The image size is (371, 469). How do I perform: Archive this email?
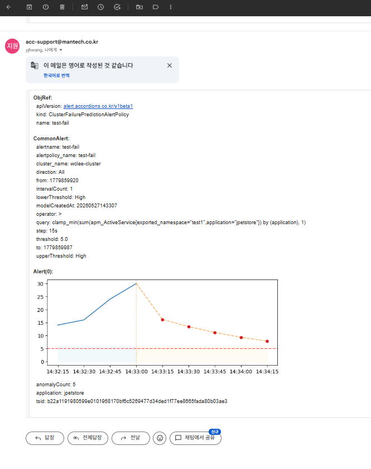[29, 7]
